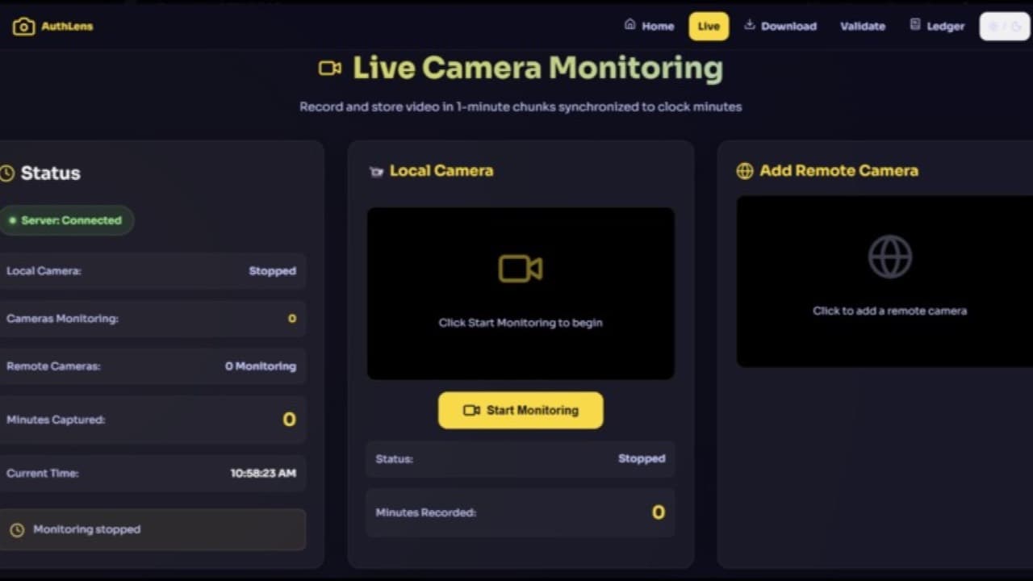Image resolution: width=1033 pixels, height=581 pixels.
Task: Click the Local Camera: Stopped value
Action: click(272, 271)
